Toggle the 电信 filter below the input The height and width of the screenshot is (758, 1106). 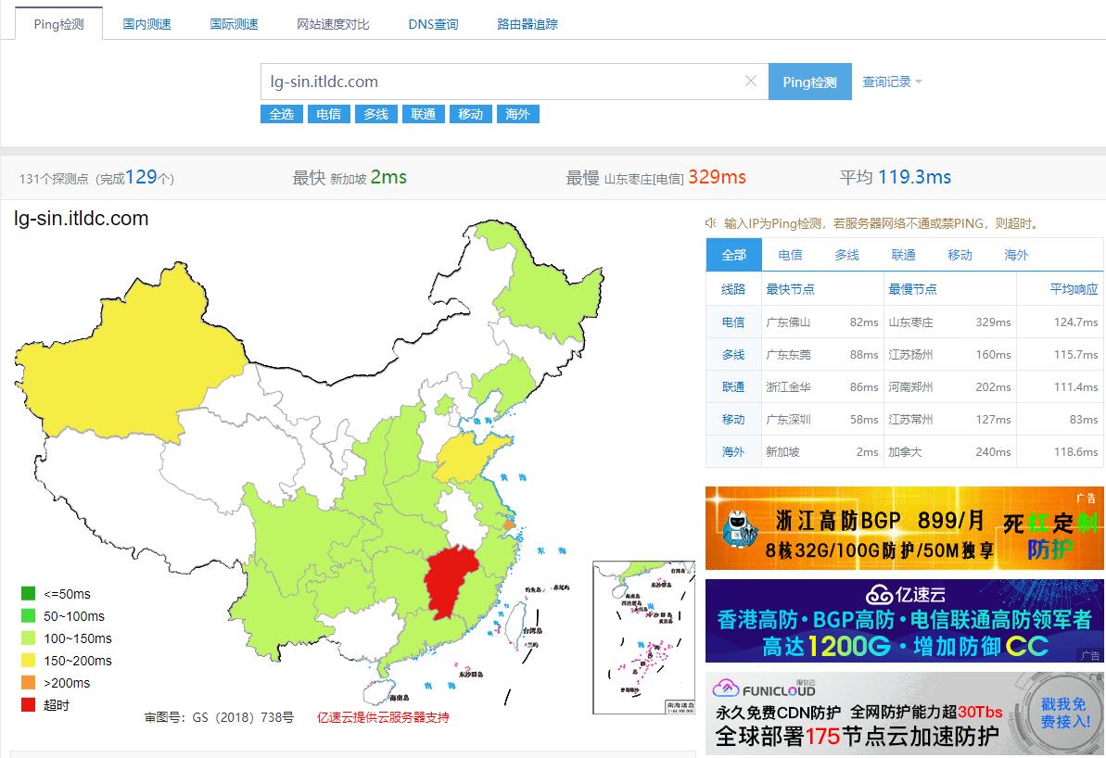(x=329, y=114)
